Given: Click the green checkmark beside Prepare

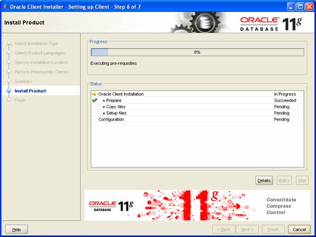Looking at the screenshot, I should pos(94,100).
